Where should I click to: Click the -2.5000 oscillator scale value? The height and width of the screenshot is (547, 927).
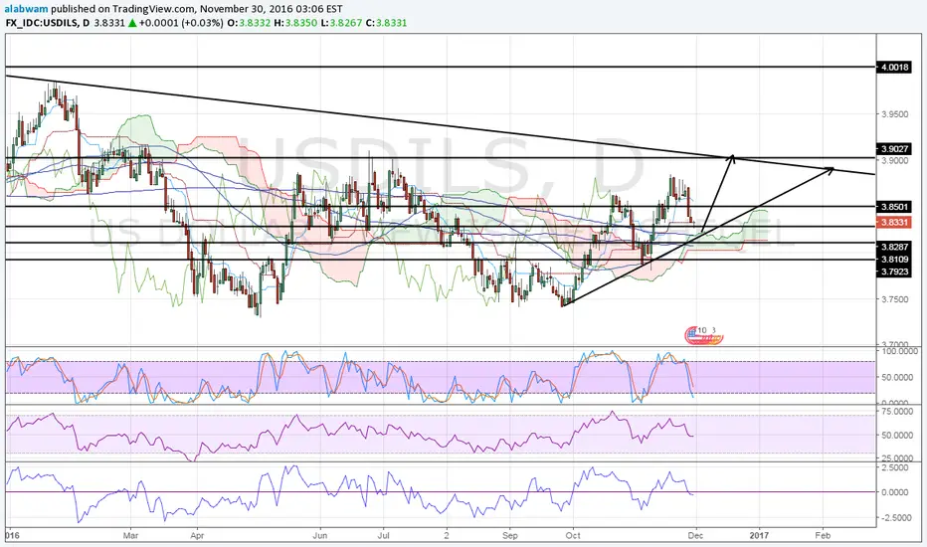click(894, 517)
